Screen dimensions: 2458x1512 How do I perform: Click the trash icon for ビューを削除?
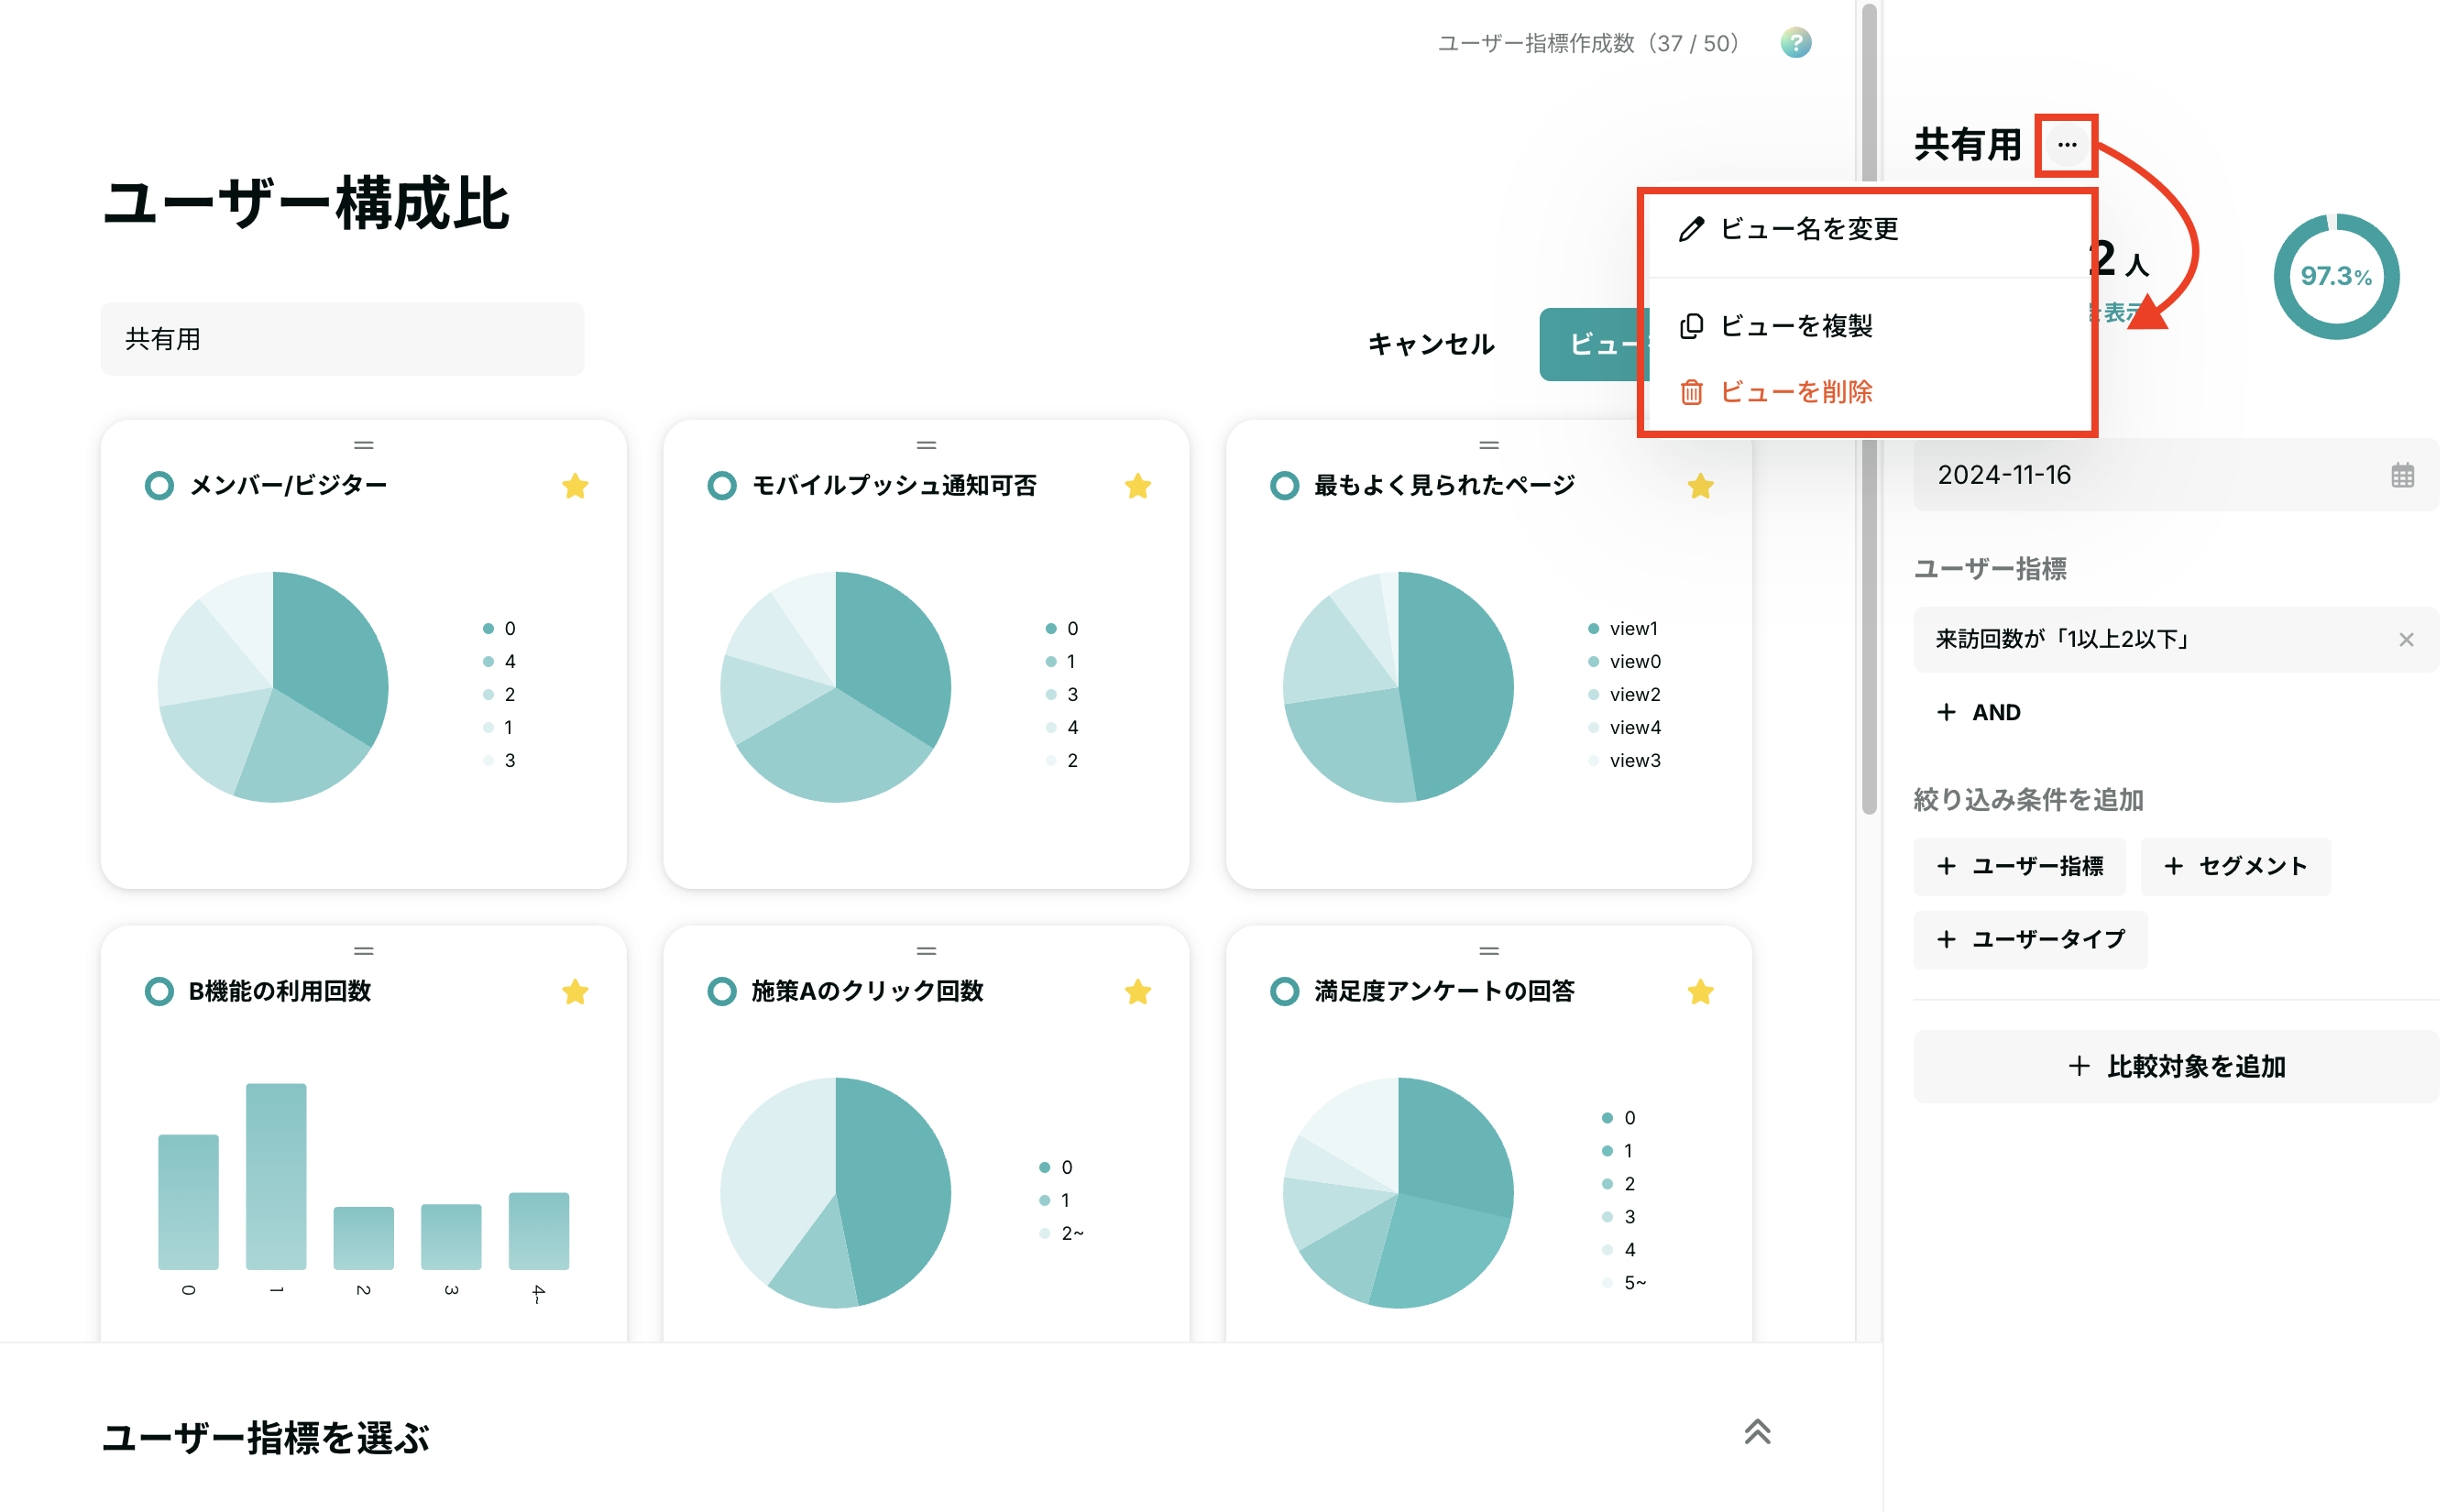tap(1690, 392)
